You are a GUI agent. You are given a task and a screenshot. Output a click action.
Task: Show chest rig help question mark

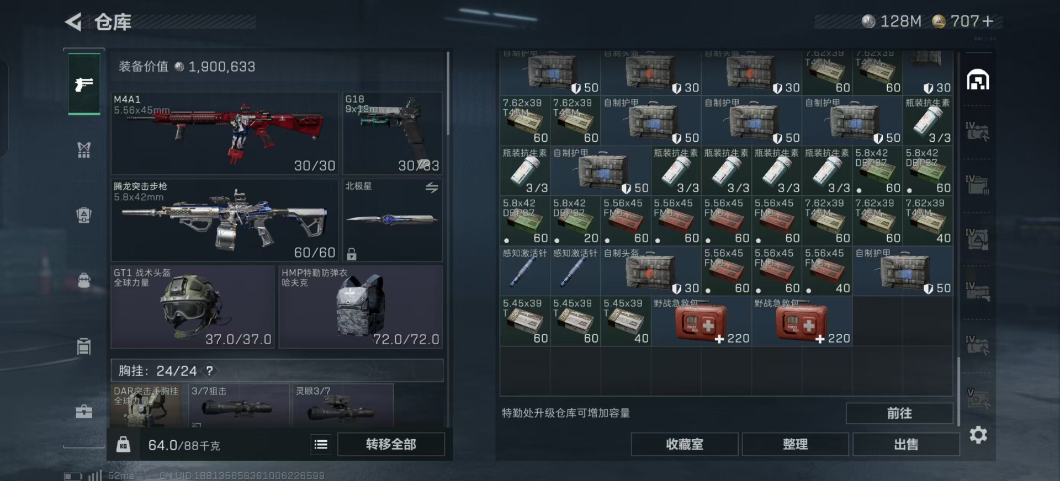coord(210,371)
